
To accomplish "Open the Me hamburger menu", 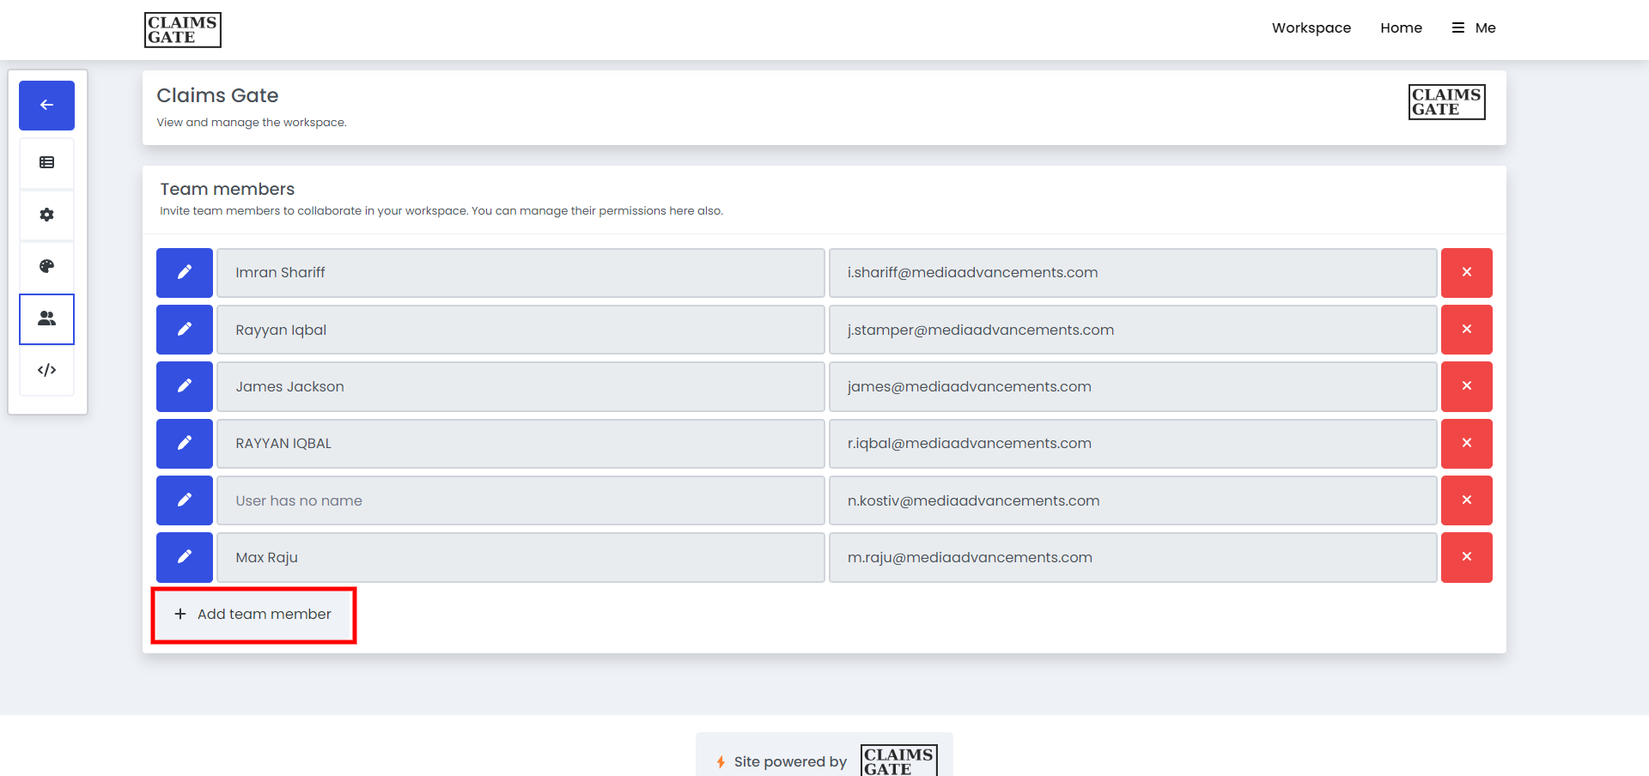I will (x=1474, y=28).
